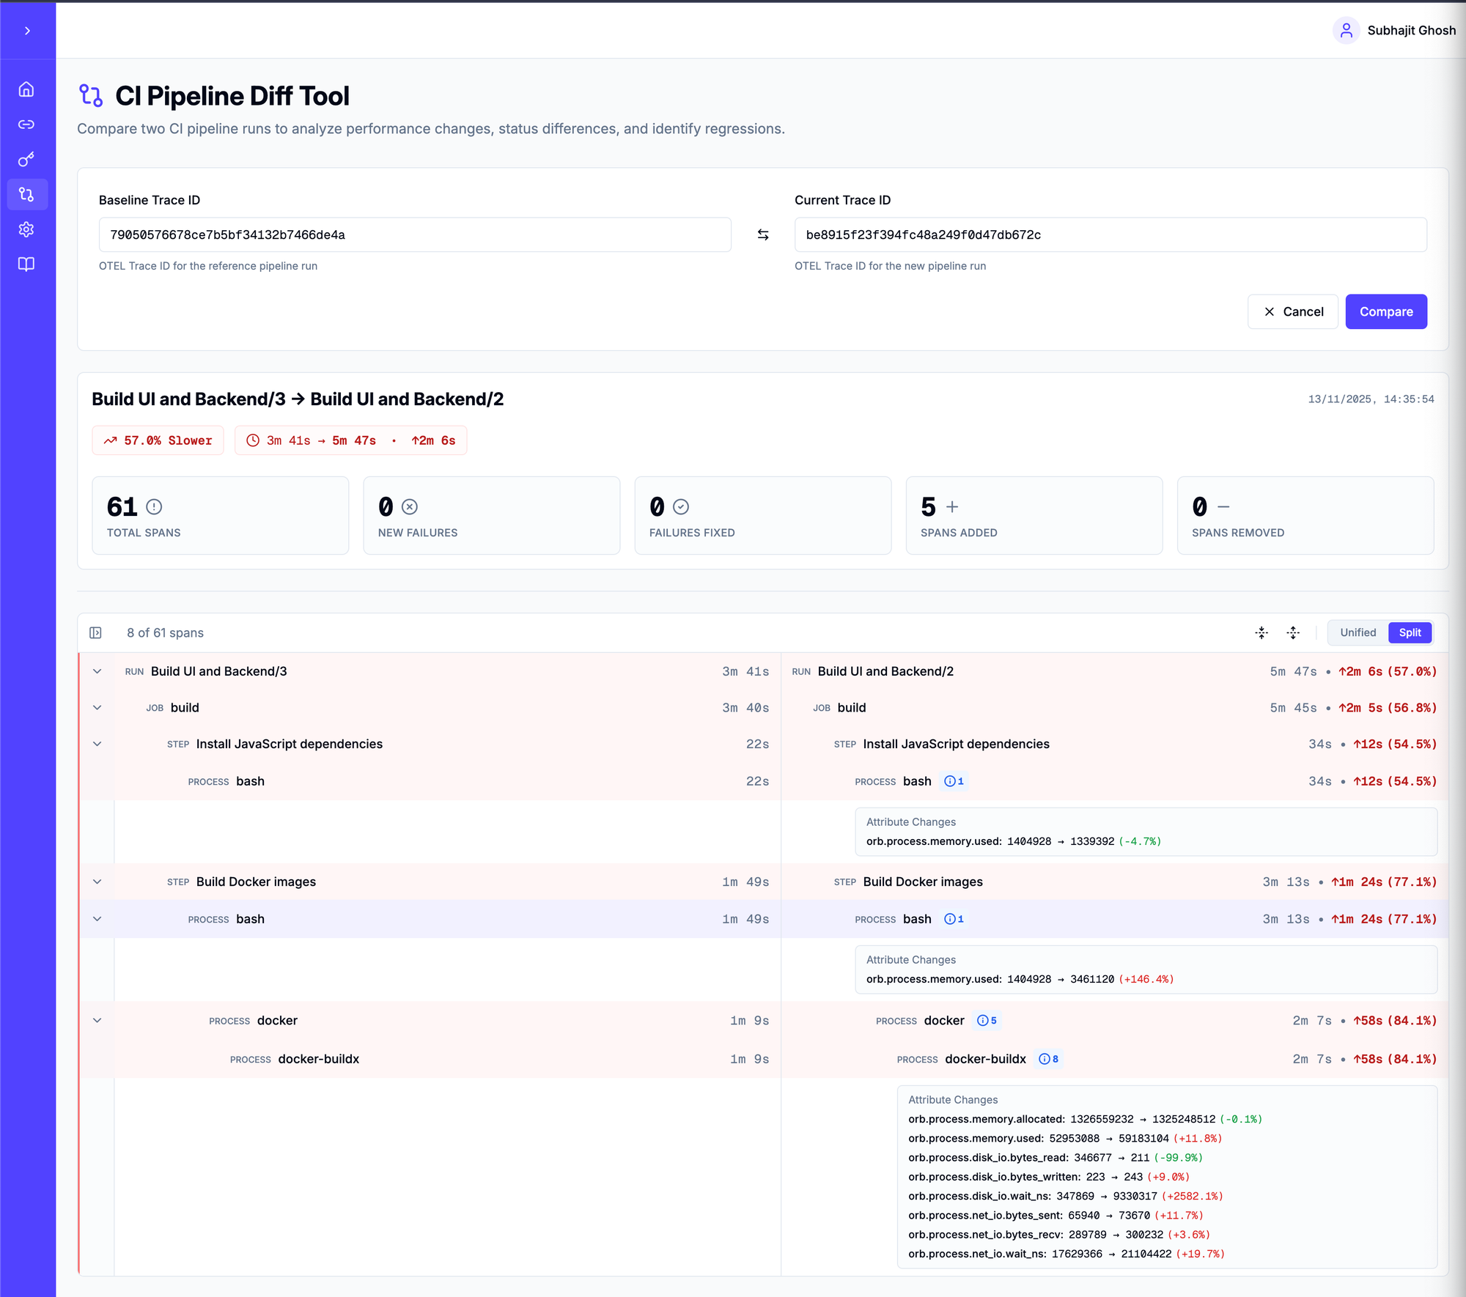Toggle the span list panel icon
The width and height of the screenshot is (1466, 1297).
pyautogui.click(x=95, y=632)
